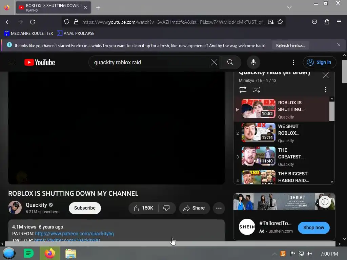Dislike this video
Viewport: 347px width, 260px height.
click(167, 208)
